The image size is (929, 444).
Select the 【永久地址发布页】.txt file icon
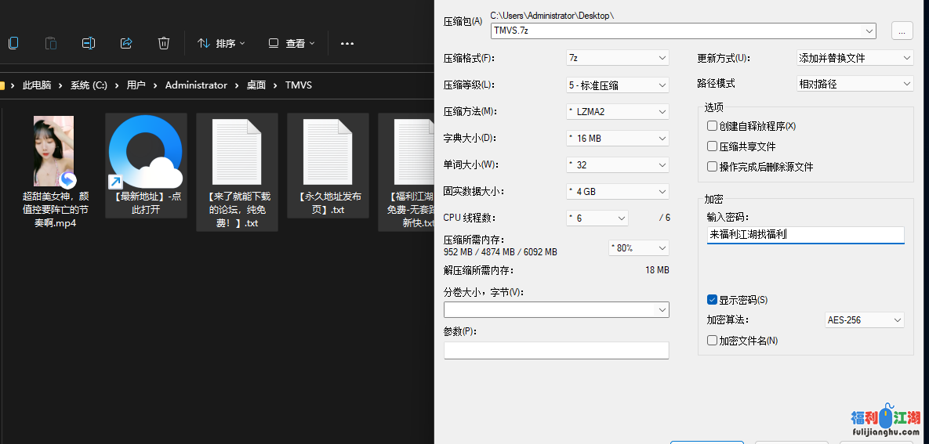328,152
